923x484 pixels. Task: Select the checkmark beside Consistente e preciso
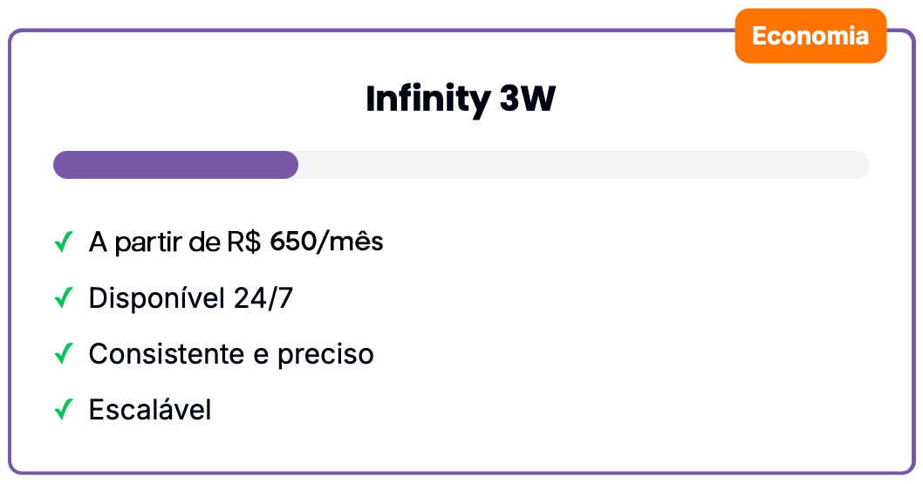tap(63, 354)
